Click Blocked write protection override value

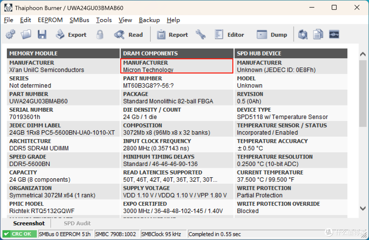(x=248, y=211)
